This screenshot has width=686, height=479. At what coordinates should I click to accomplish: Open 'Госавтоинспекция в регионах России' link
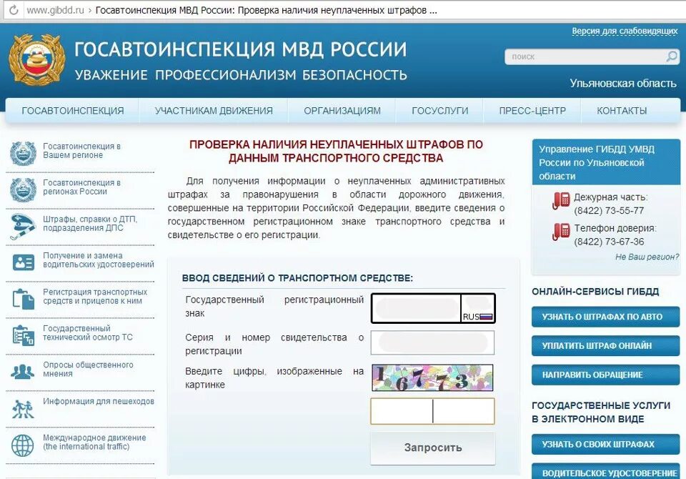click(x=81, y=187)
